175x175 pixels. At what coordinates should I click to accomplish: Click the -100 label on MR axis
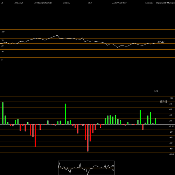(171, 154)
